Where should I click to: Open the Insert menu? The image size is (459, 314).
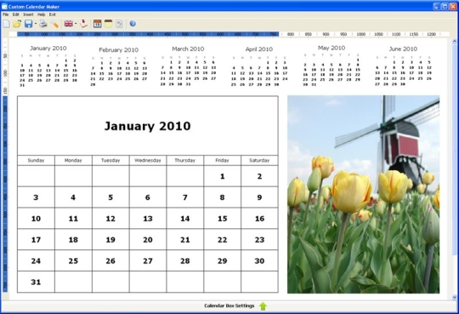point(28,14)
